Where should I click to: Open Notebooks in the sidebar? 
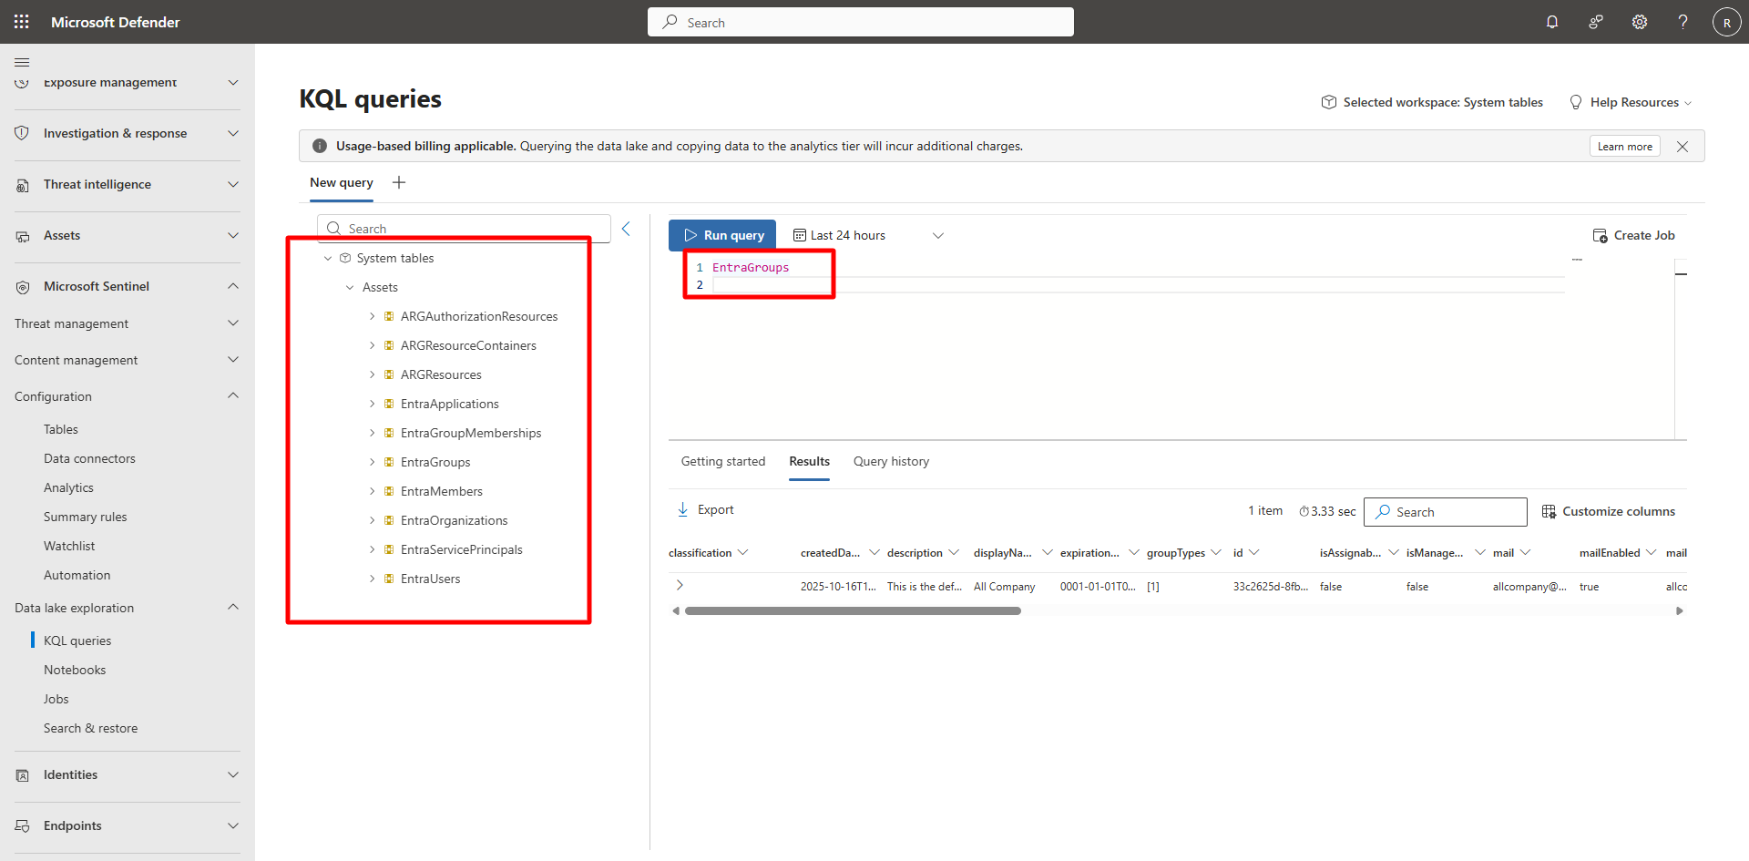click(x=75, y=670)
